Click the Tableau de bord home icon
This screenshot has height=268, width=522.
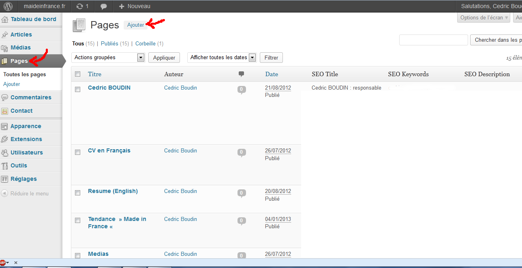click(x=4, y=19)
